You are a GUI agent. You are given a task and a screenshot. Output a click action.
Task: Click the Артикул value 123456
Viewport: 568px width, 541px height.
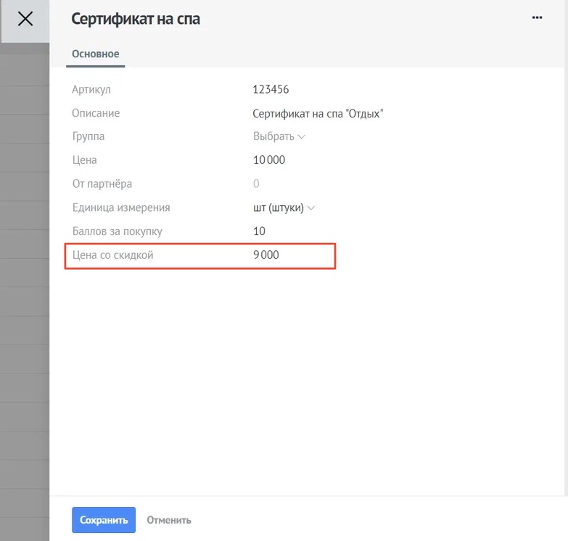(271, 89)
